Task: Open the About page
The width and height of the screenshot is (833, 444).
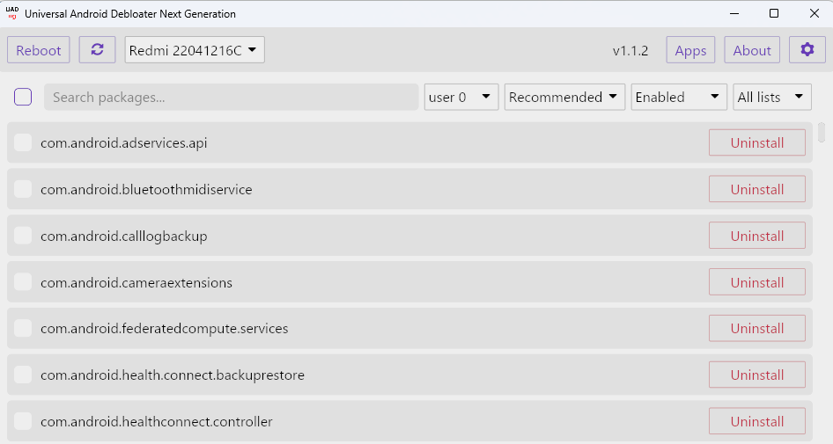Action: 752,50
